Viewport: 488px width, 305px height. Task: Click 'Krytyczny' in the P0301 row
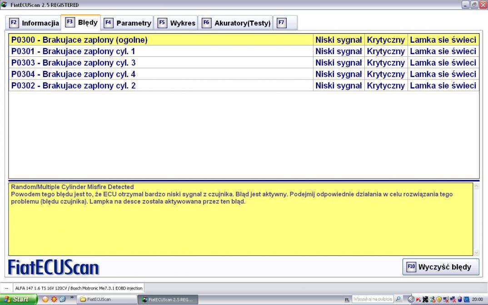[x=386, y=51]
